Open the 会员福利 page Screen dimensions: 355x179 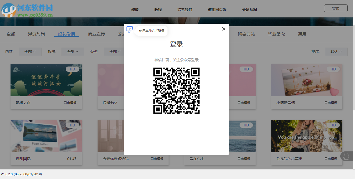coord(249,10)
